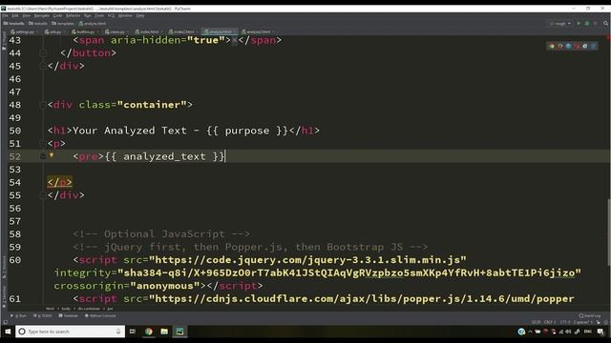
Task: Switch to the index.html editor tab
Action: point(148,31)
